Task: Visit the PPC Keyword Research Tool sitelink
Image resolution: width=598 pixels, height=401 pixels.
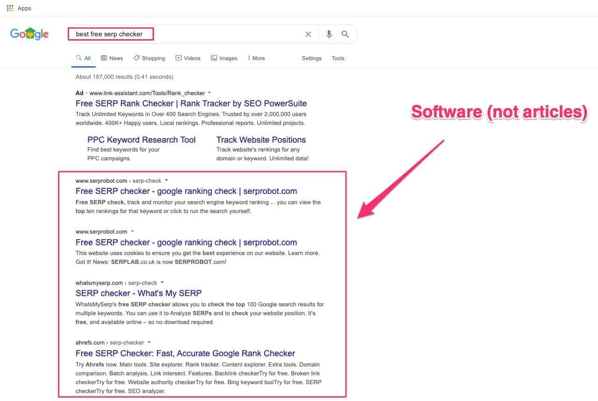Action: (x=141, y=139)
